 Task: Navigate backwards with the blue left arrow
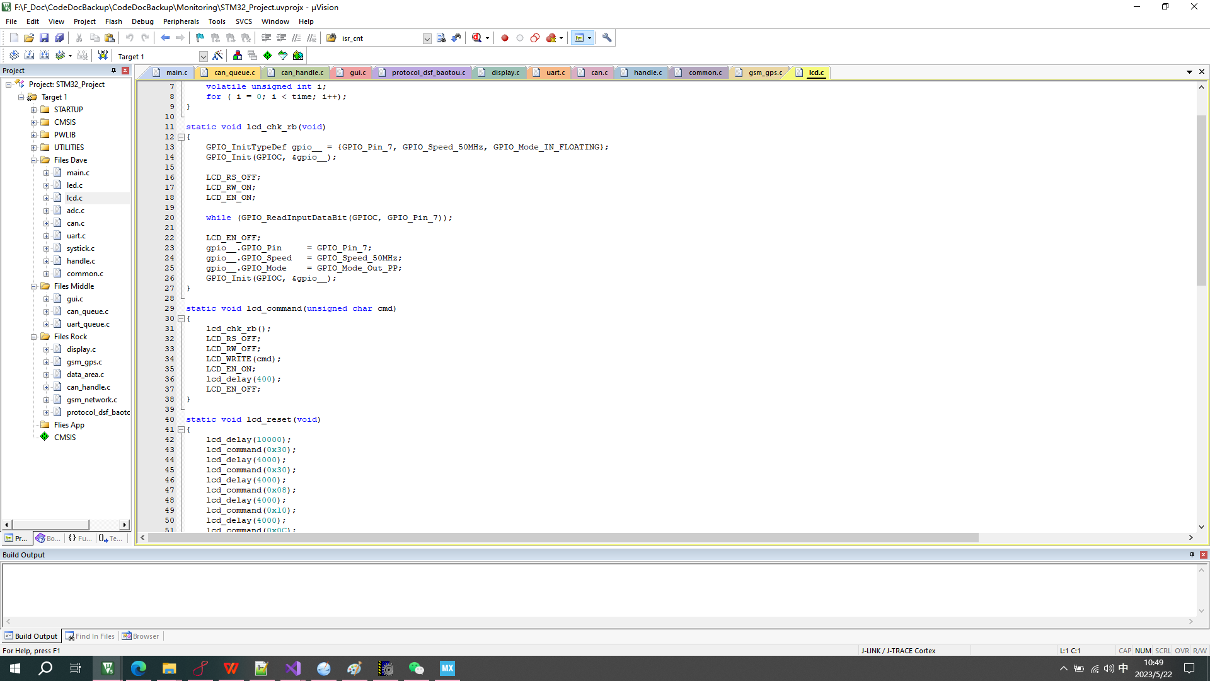point(165,38)
